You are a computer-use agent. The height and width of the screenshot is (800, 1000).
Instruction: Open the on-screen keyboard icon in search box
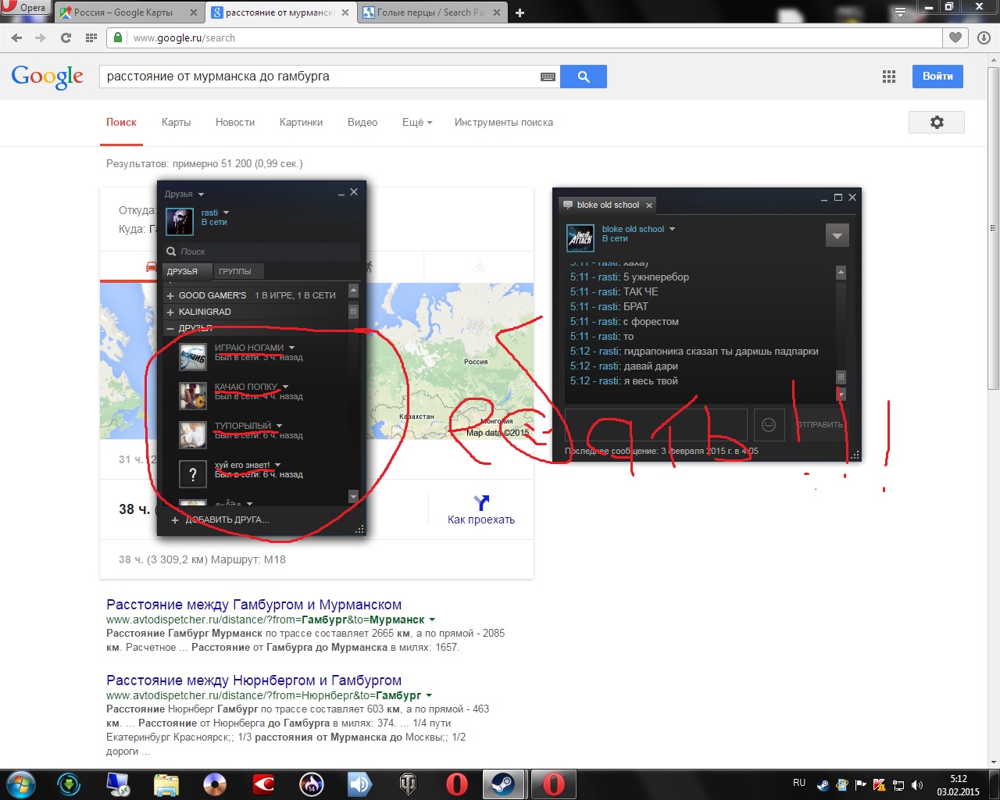click(x=548, y=77)
